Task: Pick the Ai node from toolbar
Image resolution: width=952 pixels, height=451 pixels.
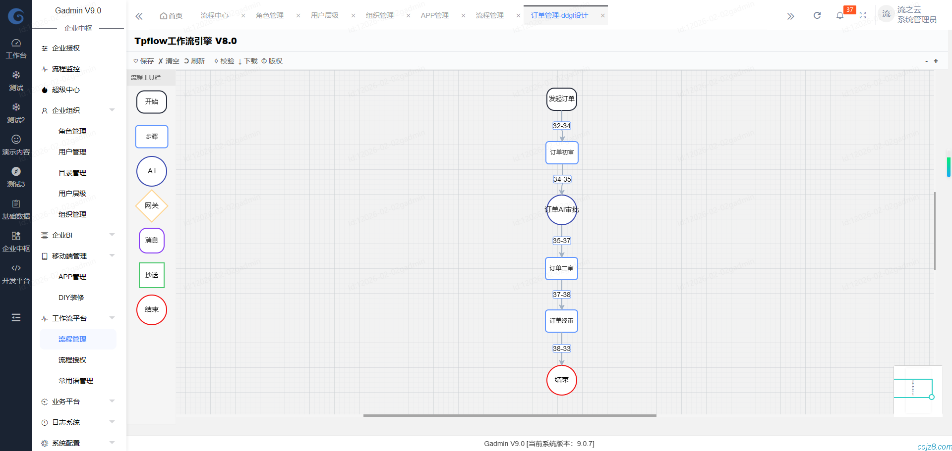Action: 151,171
